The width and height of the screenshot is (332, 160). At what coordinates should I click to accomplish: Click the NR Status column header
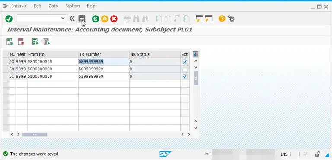coord(155,54)
